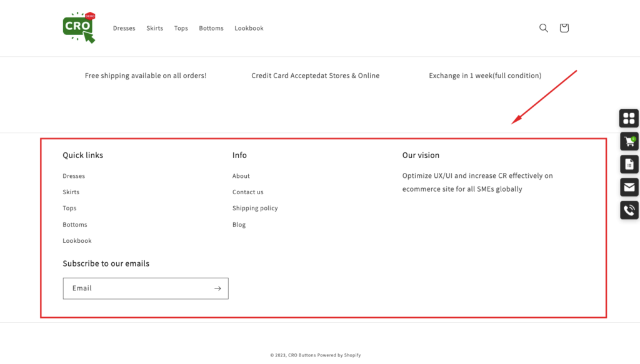Click the 'Credit Card Acceptedat Stores & Online' text
Image resolution: width=640 pixels, height=364 pixels.
coord(316,76)
